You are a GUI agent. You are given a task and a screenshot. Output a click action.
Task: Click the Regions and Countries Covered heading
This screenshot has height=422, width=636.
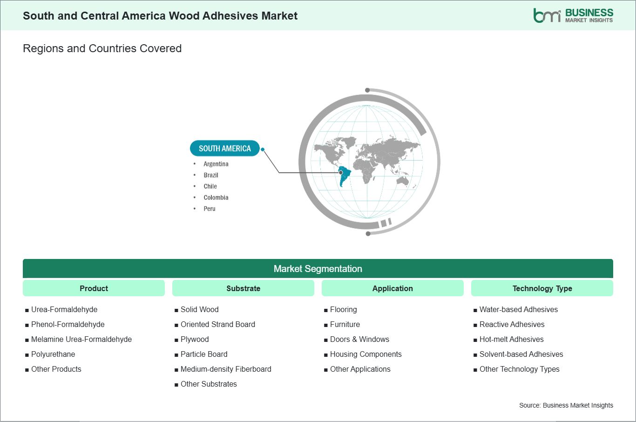pos(102,48)
